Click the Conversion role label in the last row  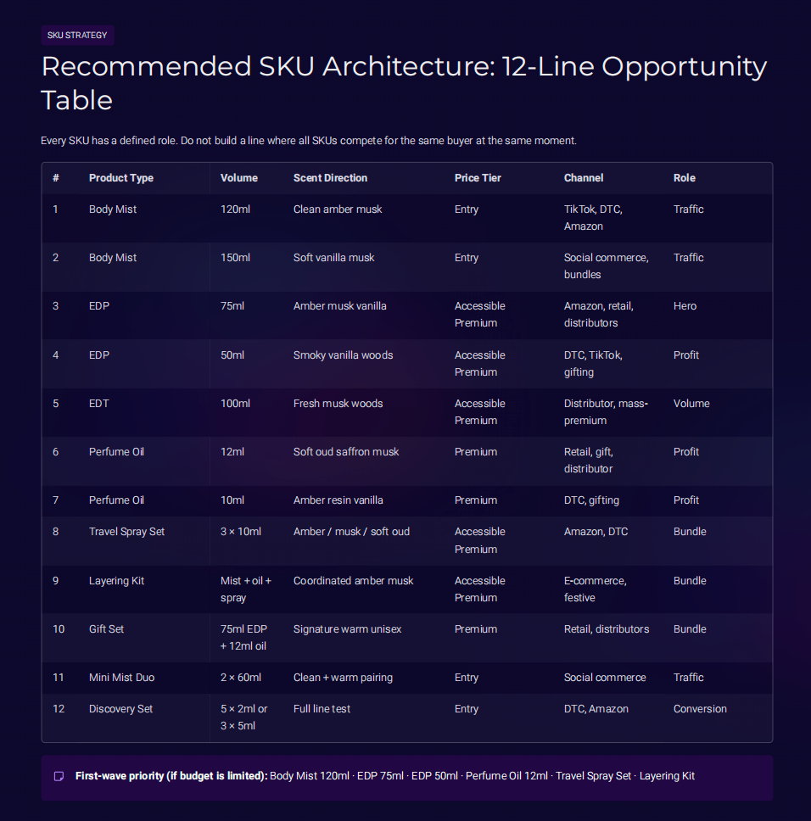tap(700, 708)
